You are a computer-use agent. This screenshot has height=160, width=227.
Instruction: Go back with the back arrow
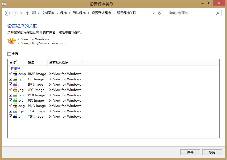(7, 13)
